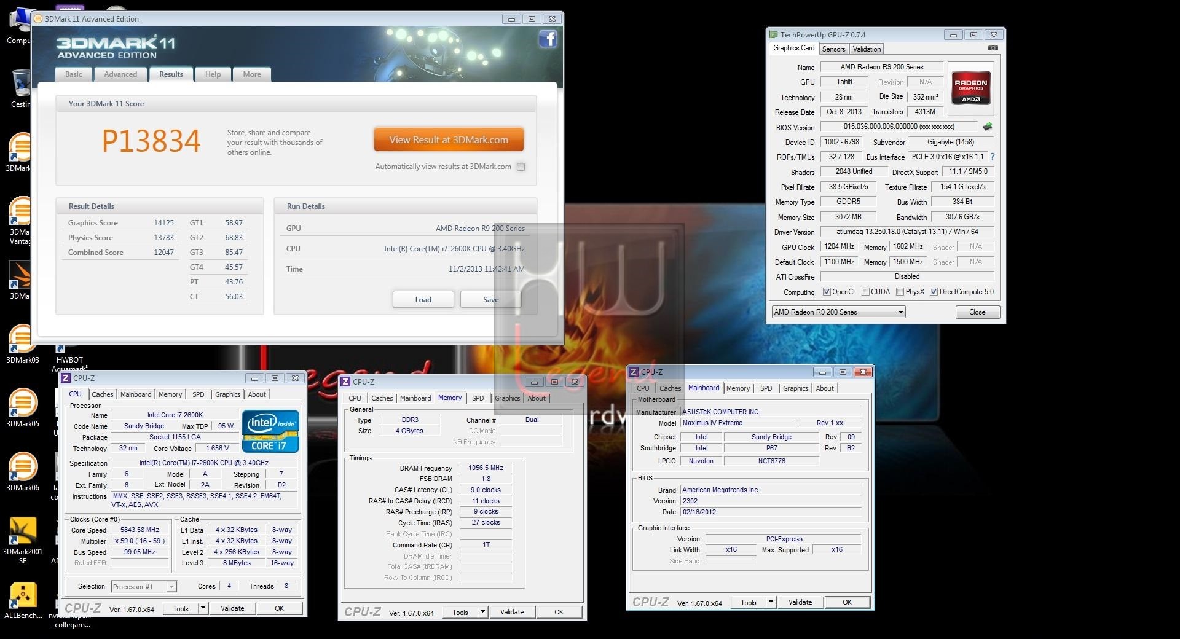Image resolution: width=1180 pixels, height=639 pixels.
Task: Click the Save button in Run Details
Action: click(x=490, y=299)
